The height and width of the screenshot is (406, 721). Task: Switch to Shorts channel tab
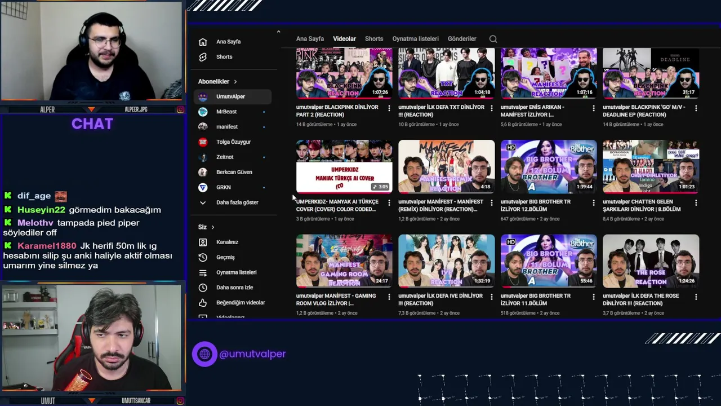point(374,39)
